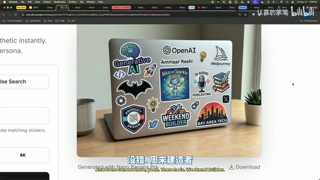Toggle the Use Search option

[x=24, y=81]
